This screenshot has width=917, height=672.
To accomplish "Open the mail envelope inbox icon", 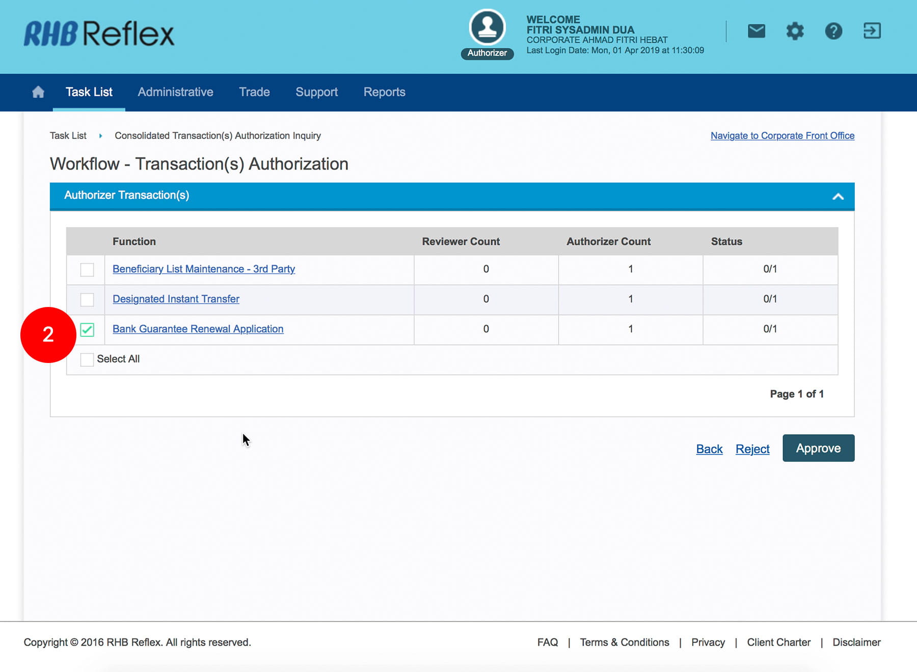I will click(756, 31).
